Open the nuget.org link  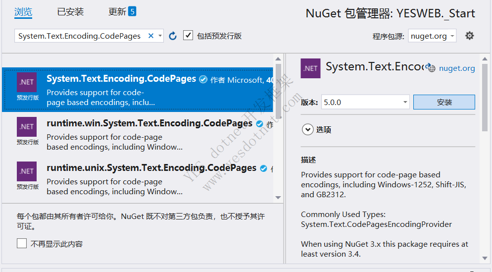pos(457,68)
